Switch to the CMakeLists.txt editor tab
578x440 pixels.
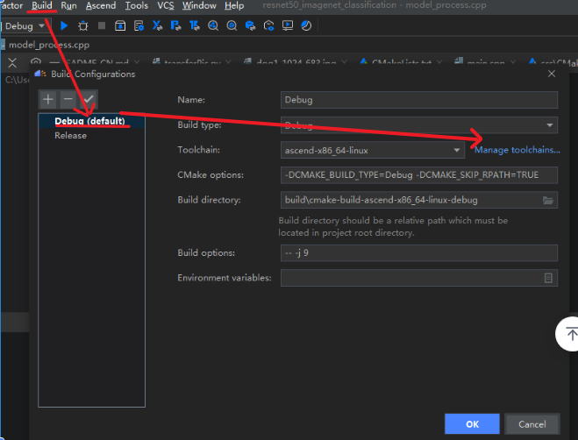pos(401,62)
